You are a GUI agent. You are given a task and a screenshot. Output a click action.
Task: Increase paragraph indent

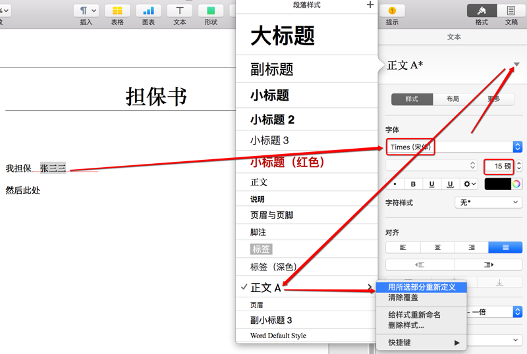coord(488,265)
